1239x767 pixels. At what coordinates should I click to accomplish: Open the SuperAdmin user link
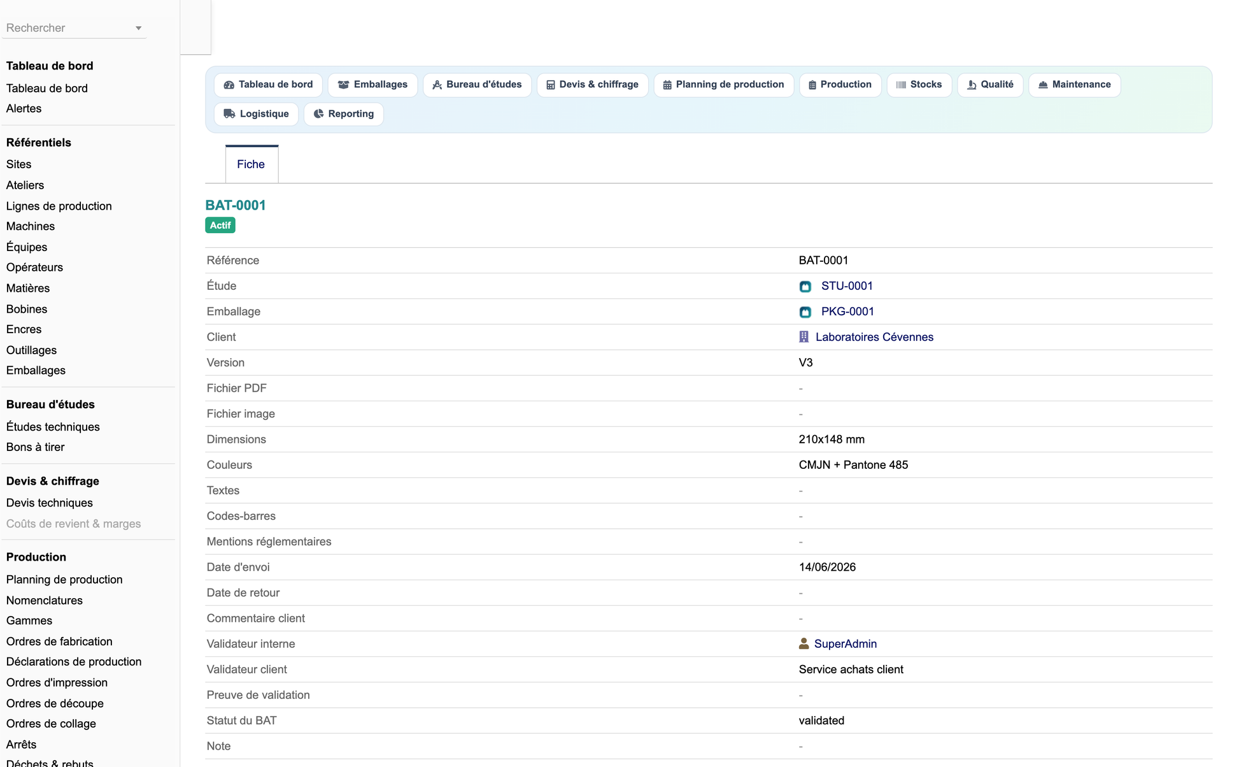coord(845,644)
